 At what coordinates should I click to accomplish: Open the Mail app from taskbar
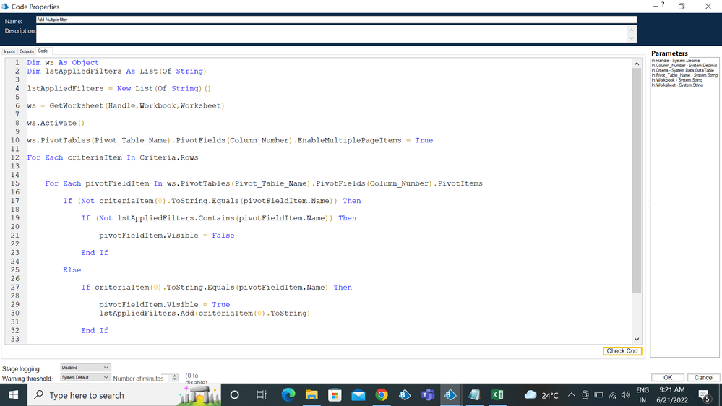[358, 395]
